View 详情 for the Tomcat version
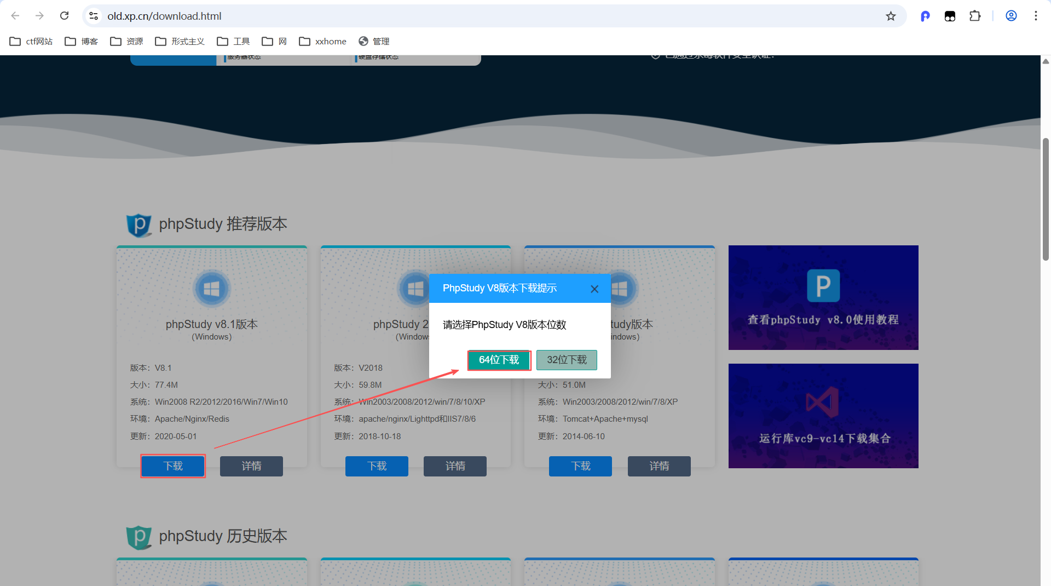The height and width of the screenshot is (586, 1051). (659, 466)
